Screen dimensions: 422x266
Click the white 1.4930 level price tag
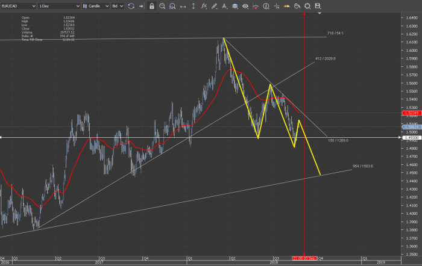[412, 138]
